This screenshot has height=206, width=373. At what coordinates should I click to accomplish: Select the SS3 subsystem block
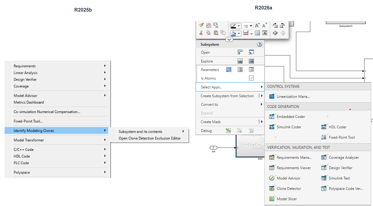[250, 146]
